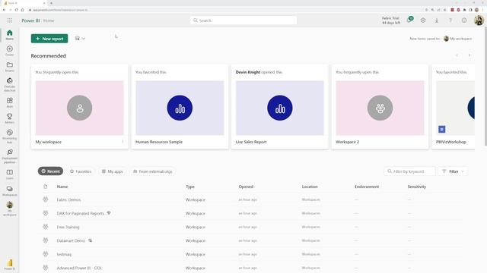
Task: Click the Fabric Trial 44 days left status
Action: click(391, 20)
